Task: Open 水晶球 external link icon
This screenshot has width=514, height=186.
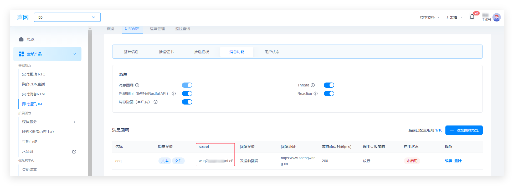Action: click(74, 152)
